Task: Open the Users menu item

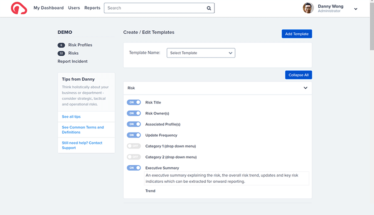Action: coord(74,8)
